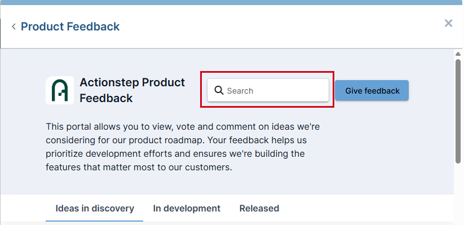Click the portal description paragraph text
This screenshot has width=464, height=225.
(x=183, y=147)
